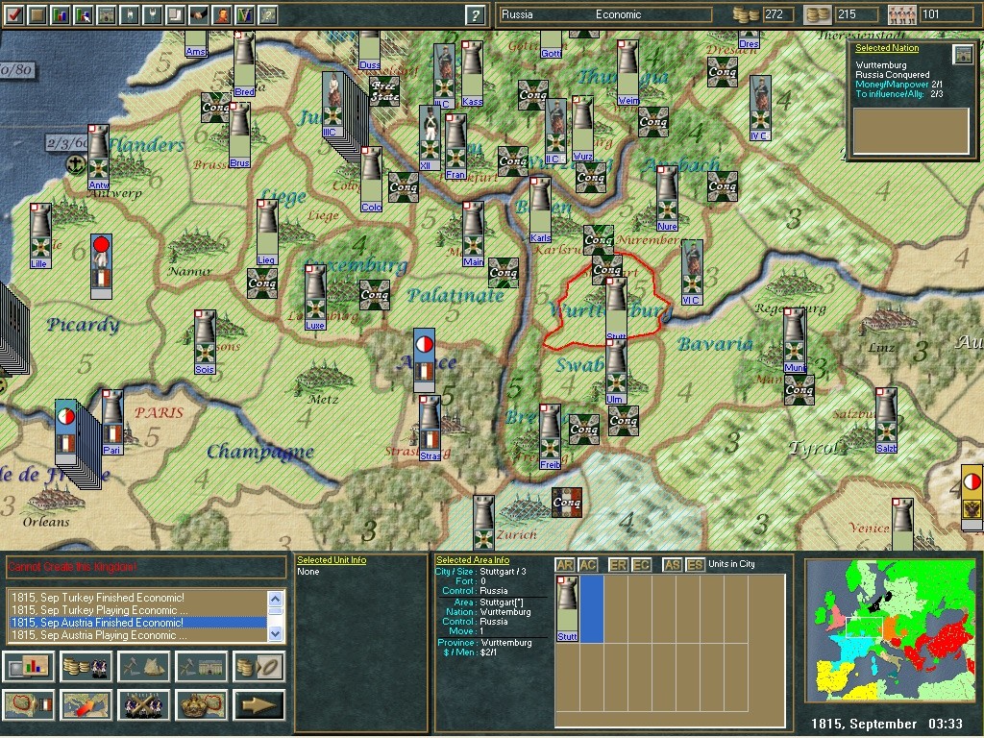
Task: Click the plain tan square toolbar icon
Action: (x=37, y=14)
